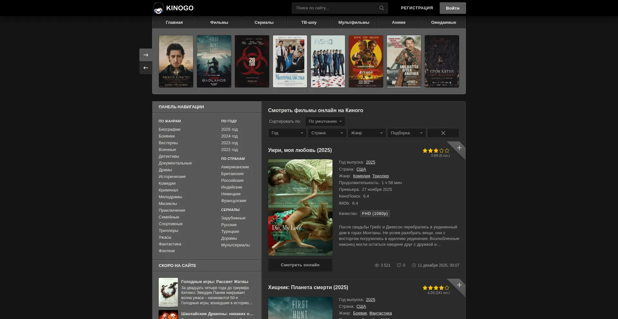Click the carousel left arrow

pos(145,68)
